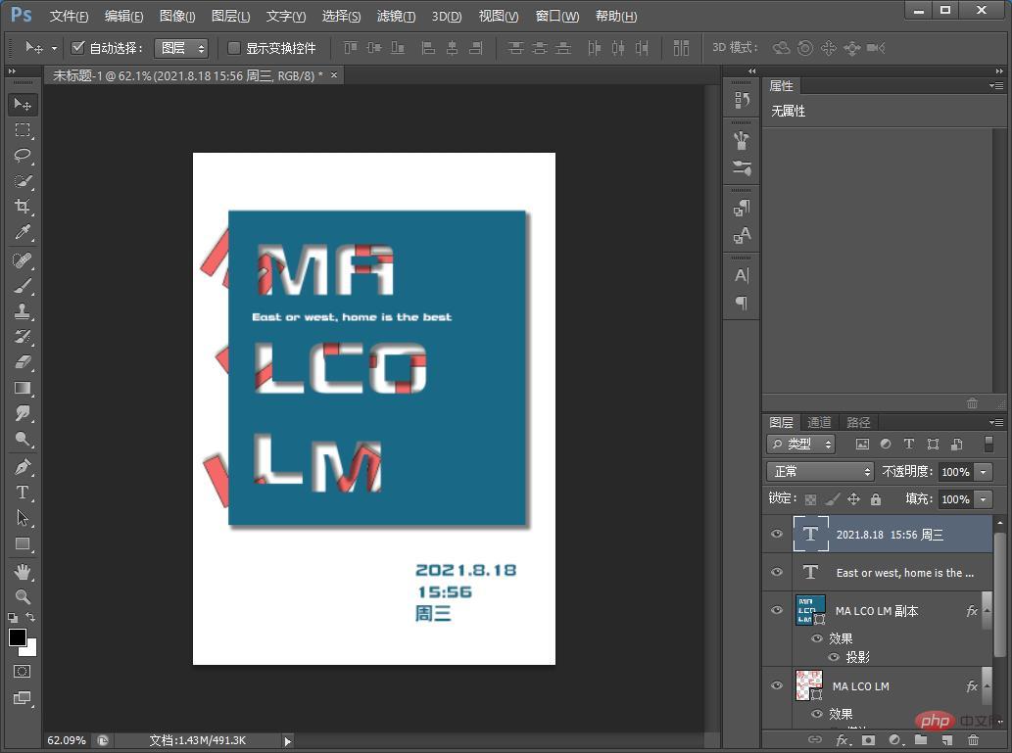Screen dimensions: 1012x753
Task: Open the layer filter 类型 dropdown
Action: 801,444
